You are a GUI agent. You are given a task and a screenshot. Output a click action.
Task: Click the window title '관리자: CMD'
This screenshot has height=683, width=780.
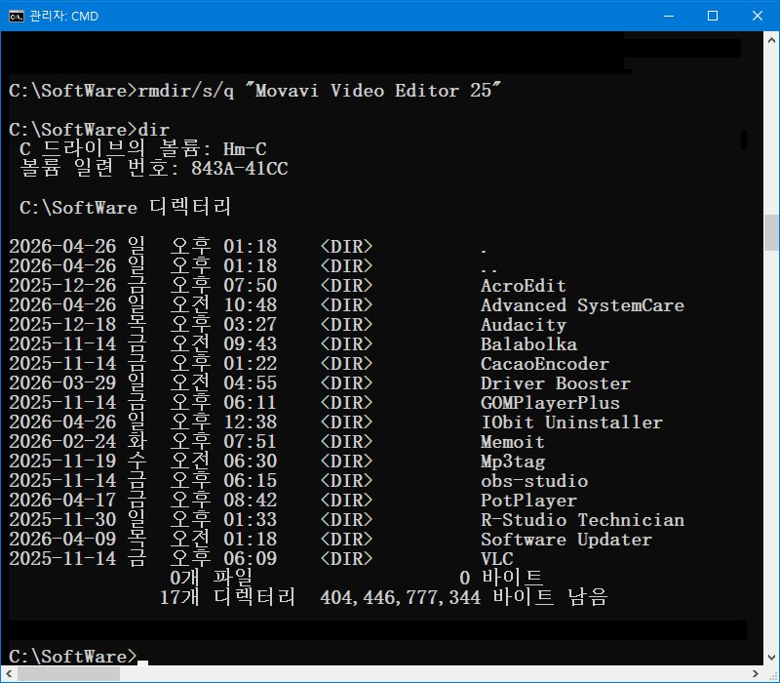pos(64,16)
